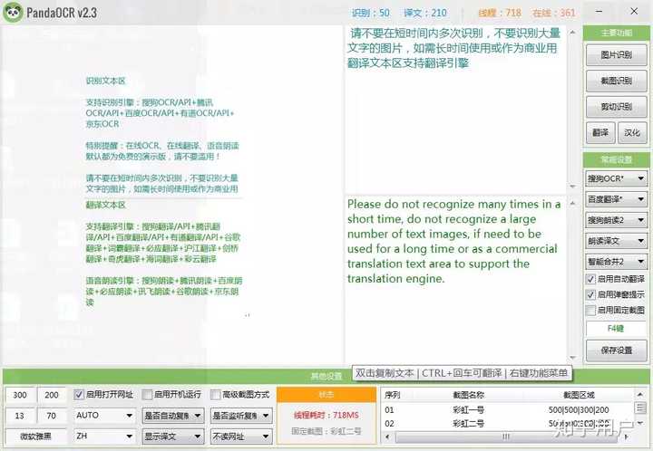Open the 百度翻译 translation engine dropdown
This screenshot has height=451, width=653.
click(616, 199)
